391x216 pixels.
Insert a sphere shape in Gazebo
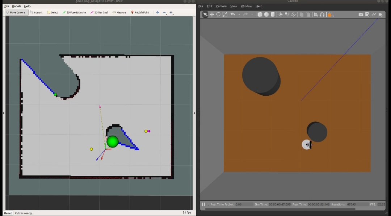click(x=266, y=14)
